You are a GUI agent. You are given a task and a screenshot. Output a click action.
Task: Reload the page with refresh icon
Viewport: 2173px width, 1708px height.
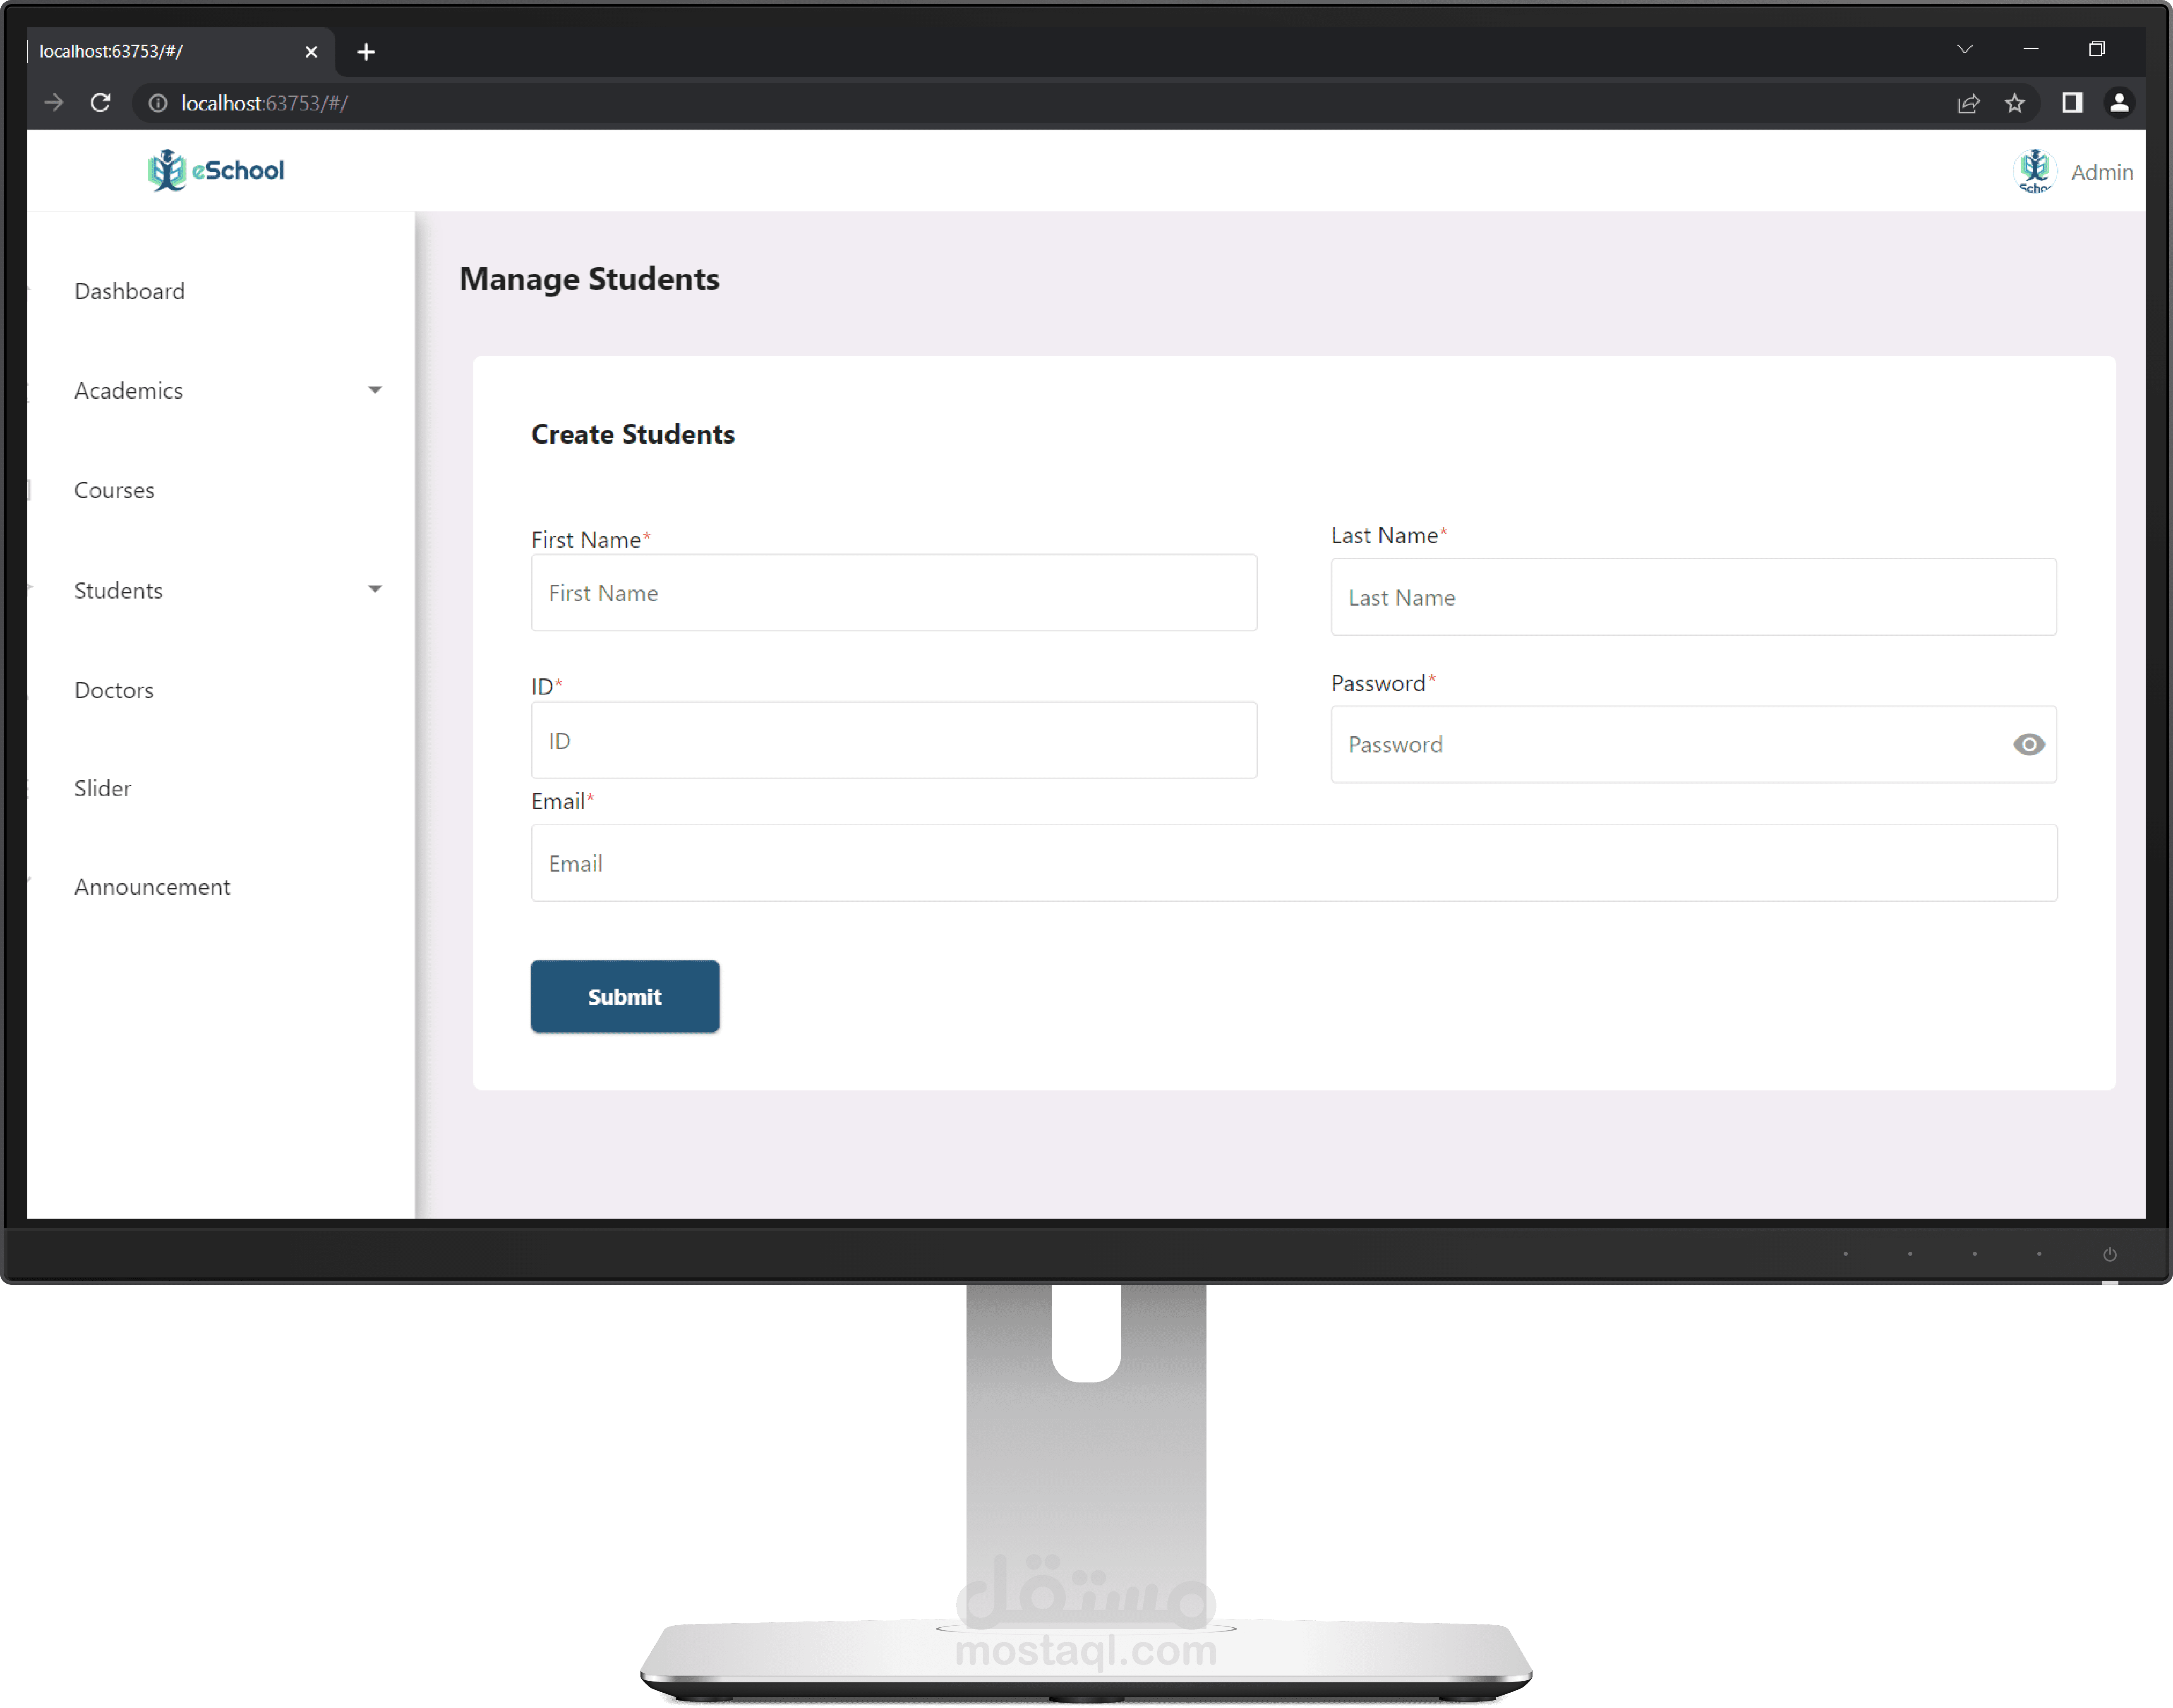(x=100, y=103)
